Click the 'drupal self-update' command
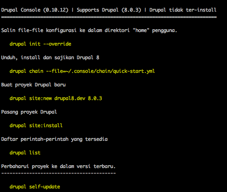 click(35, 187)
